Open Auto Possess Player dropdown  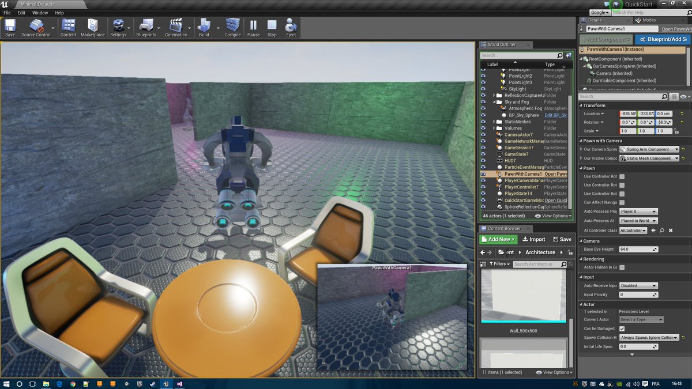coord(638,212)
